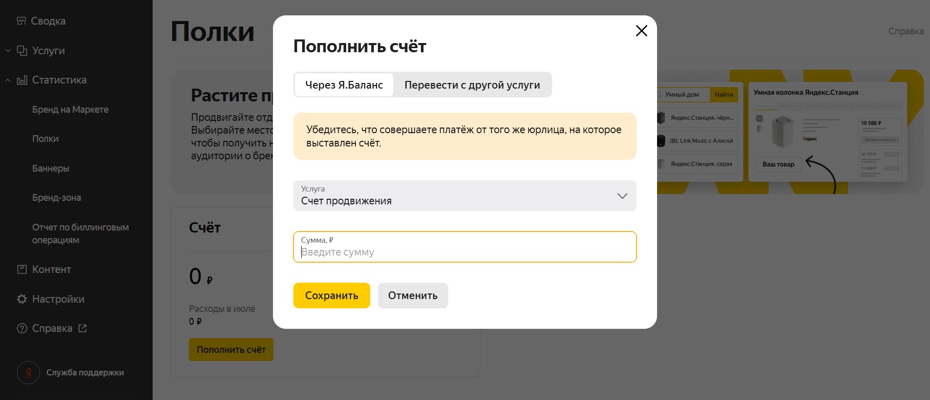
Task: Click the Умная колонка Яндекс.Станция title
Action: [806, 93]
